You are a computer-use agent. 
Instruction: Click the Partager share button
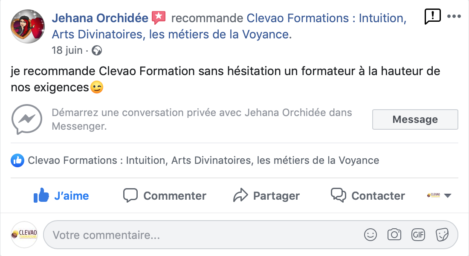266,195
